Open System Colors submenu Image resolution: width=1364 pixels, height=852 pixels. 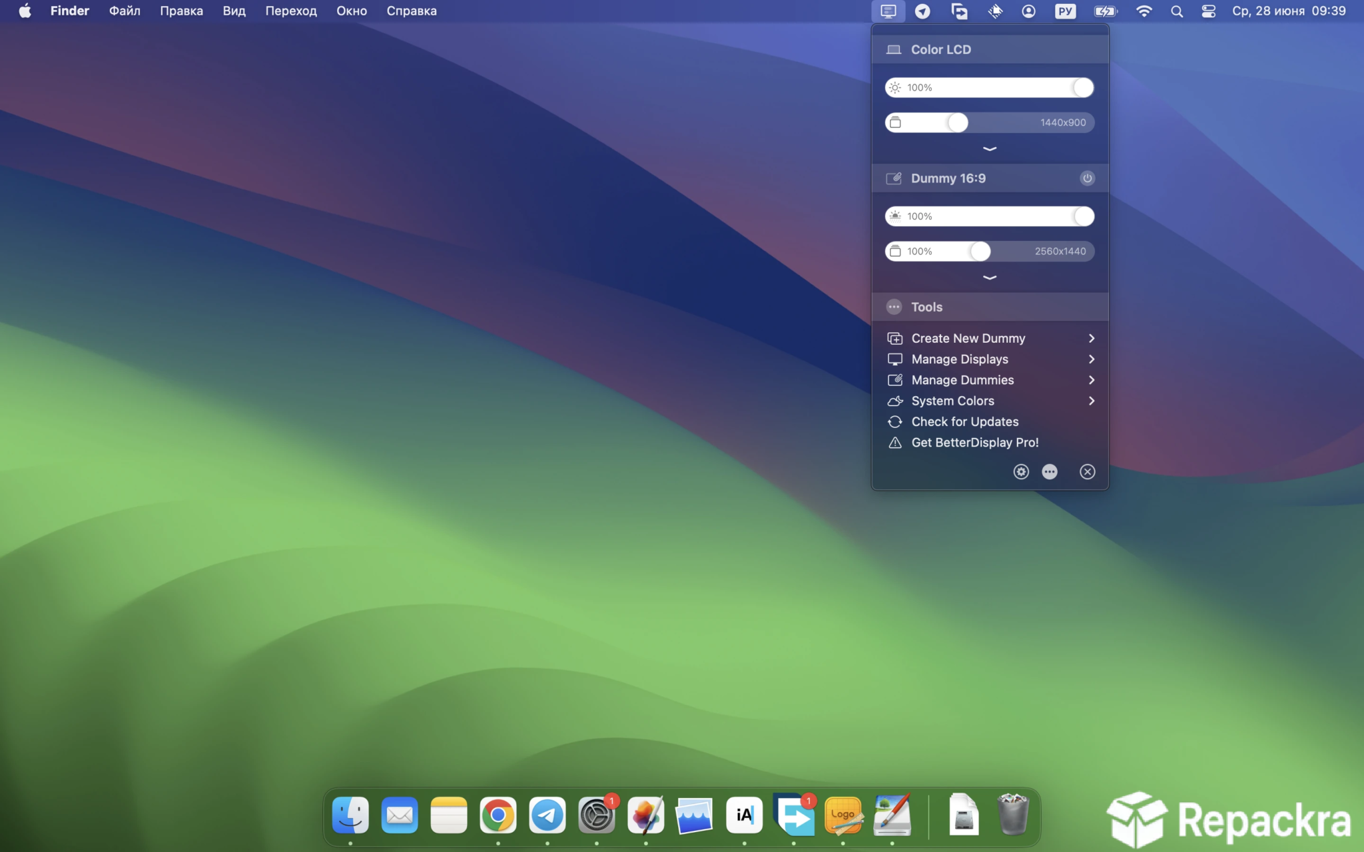pyautogui.click(x=990, y=401)
